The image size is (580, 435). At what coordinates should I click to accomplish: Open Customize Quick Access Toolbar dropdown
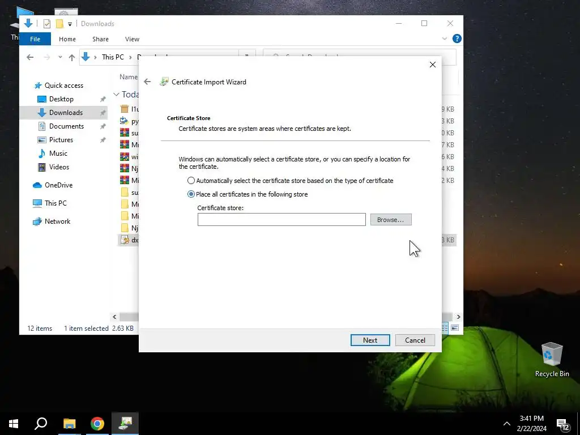70,24
